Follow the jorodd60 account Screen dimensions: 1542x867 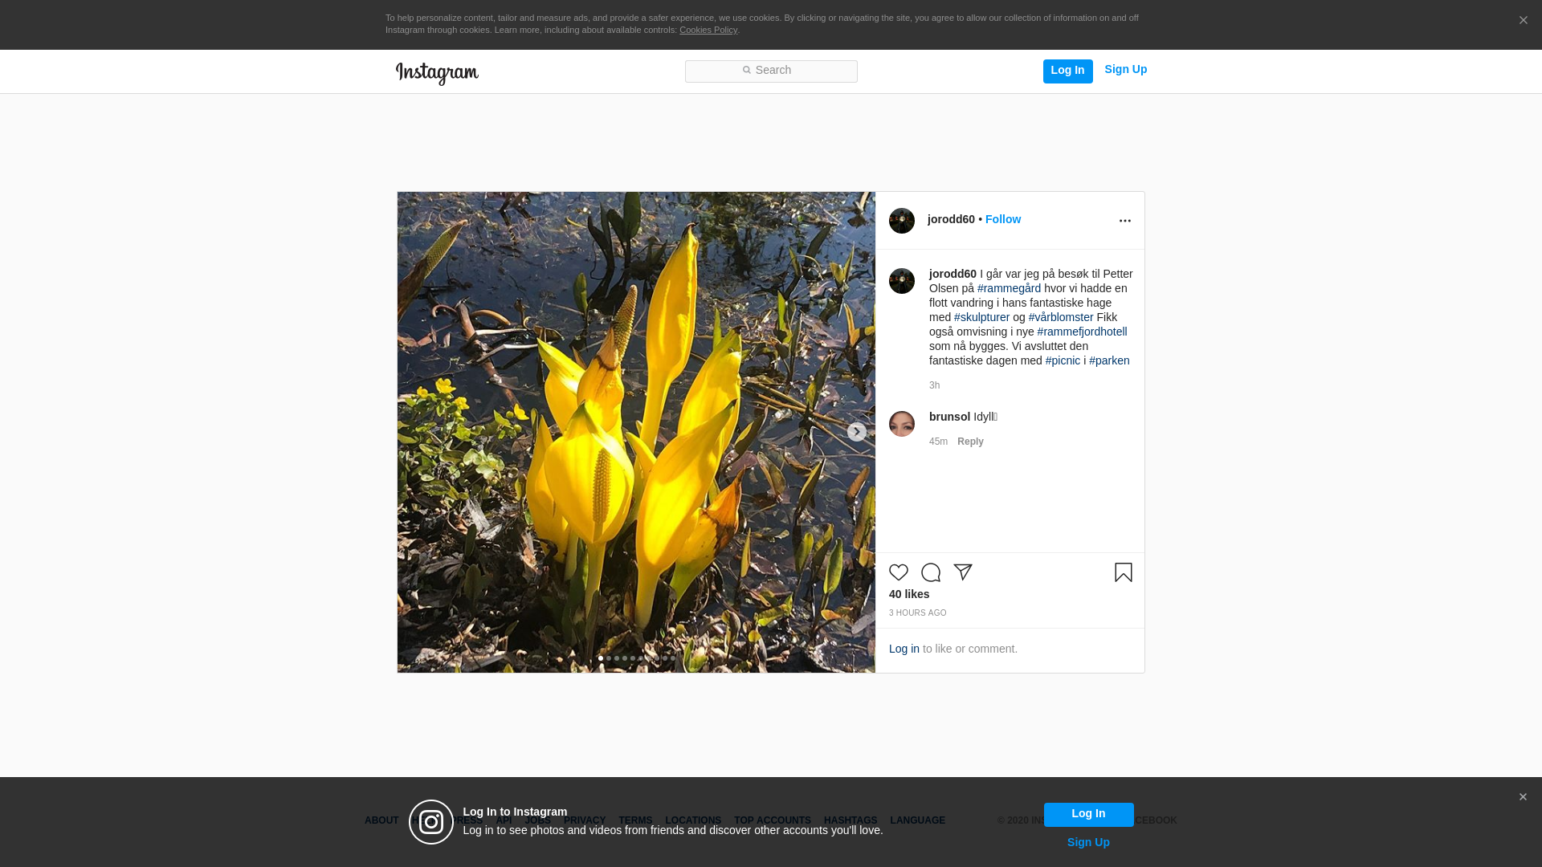pyautogui.click(x=1002, y=219)
